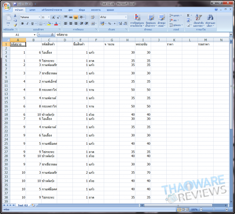The height and width of the screenshot is (214, 235).
Task: Toggle the highlighted bottom align button
Action: point(76,17)
